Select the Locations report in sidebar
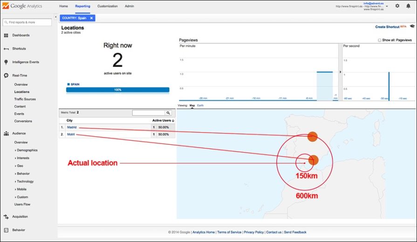This screenshot has height=242, width=417. coord(22,92)
